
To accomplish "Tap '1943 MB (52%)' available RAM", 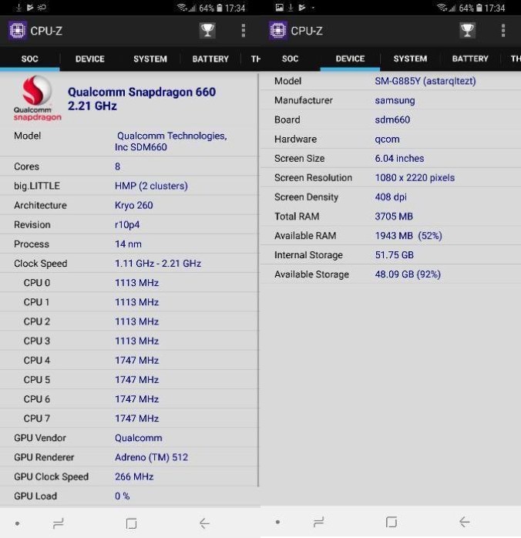I will point(408,236).
